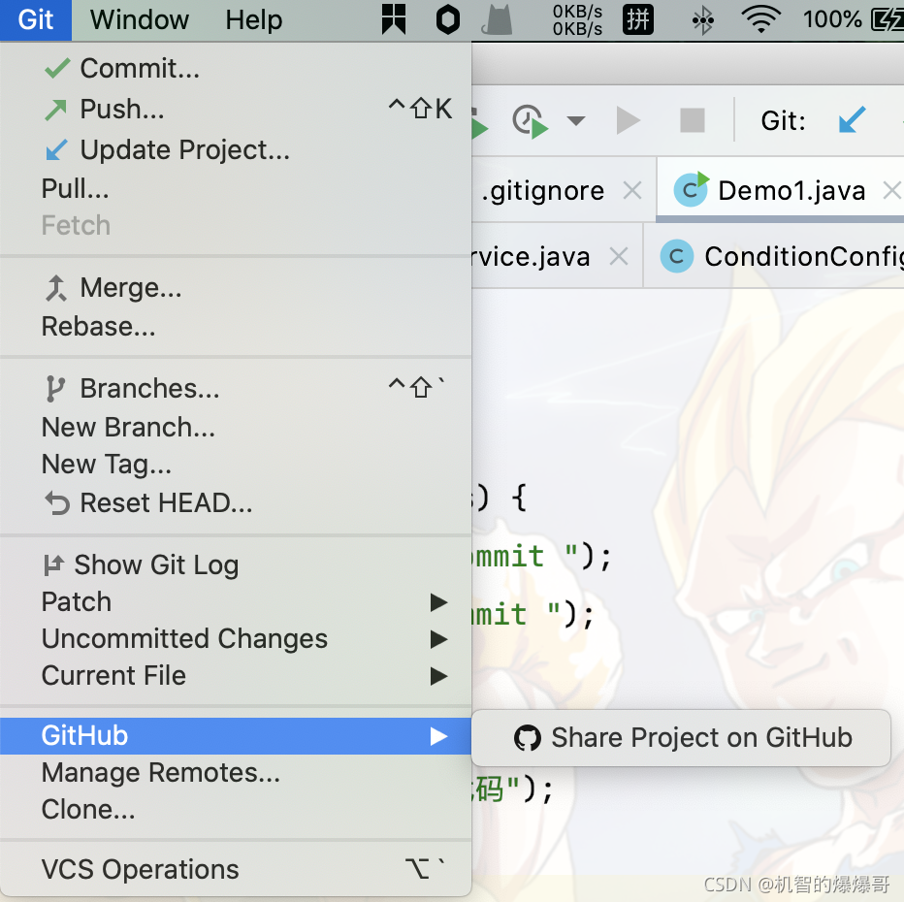Close the .gitignore tab

tap(632, 190)
